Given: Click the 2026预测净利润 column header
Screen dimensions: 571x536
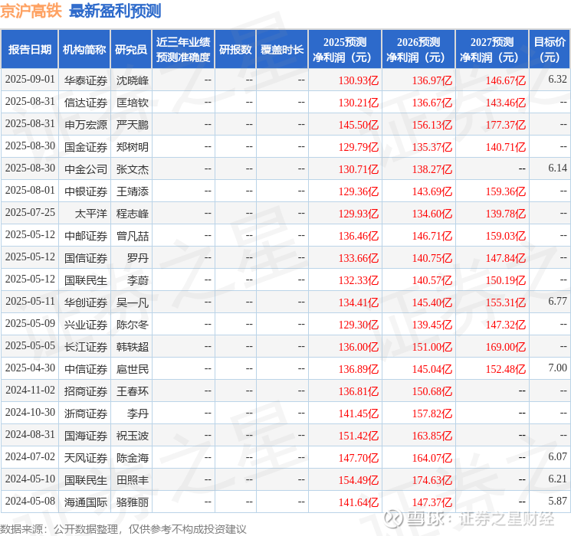Looking at the screenshot, I should [418, 49].
